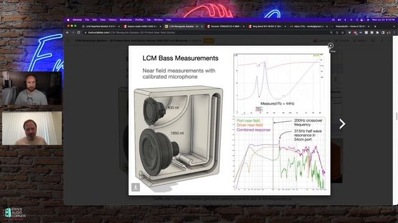Viewport: 398px width, 223px height.
Task: Click the page vertical scrollbar
Action: click(x=397, y=116)
